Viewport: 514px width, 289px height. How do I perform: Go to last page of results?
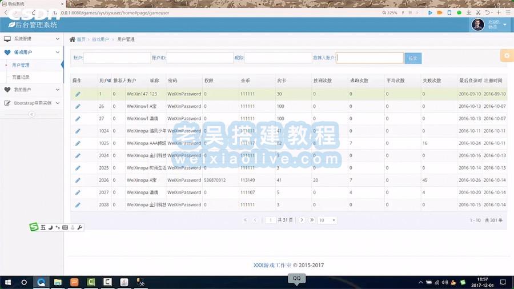pos(312,220)
